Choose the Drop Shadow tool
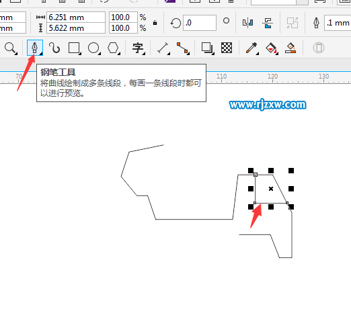The image size is (351, 313). coord(207,48)
